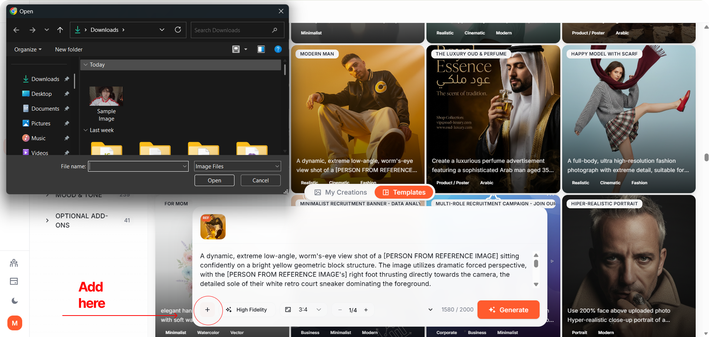709x337 pixels.
Task: Open File name history dropdown arrow
Action: coord(185,166)
